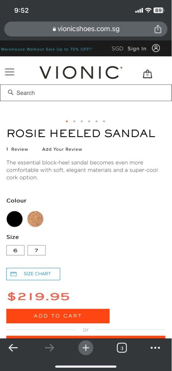
Task: Tap the user account profile icon
Action: pos(156,48)
